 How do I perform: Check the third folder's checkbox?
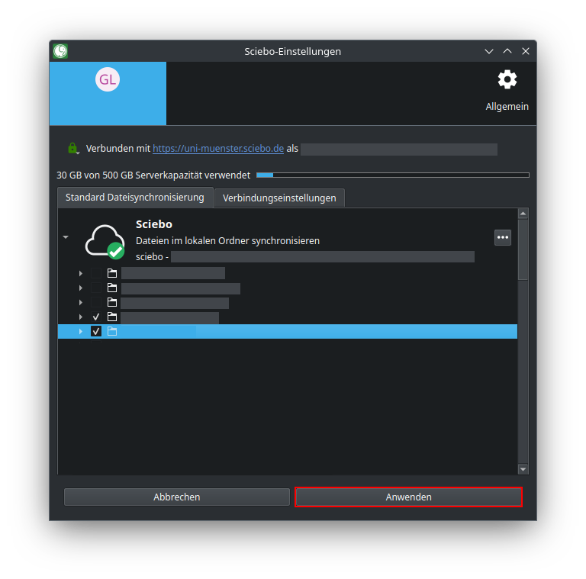pyautogui.click(x=96, y=302)
